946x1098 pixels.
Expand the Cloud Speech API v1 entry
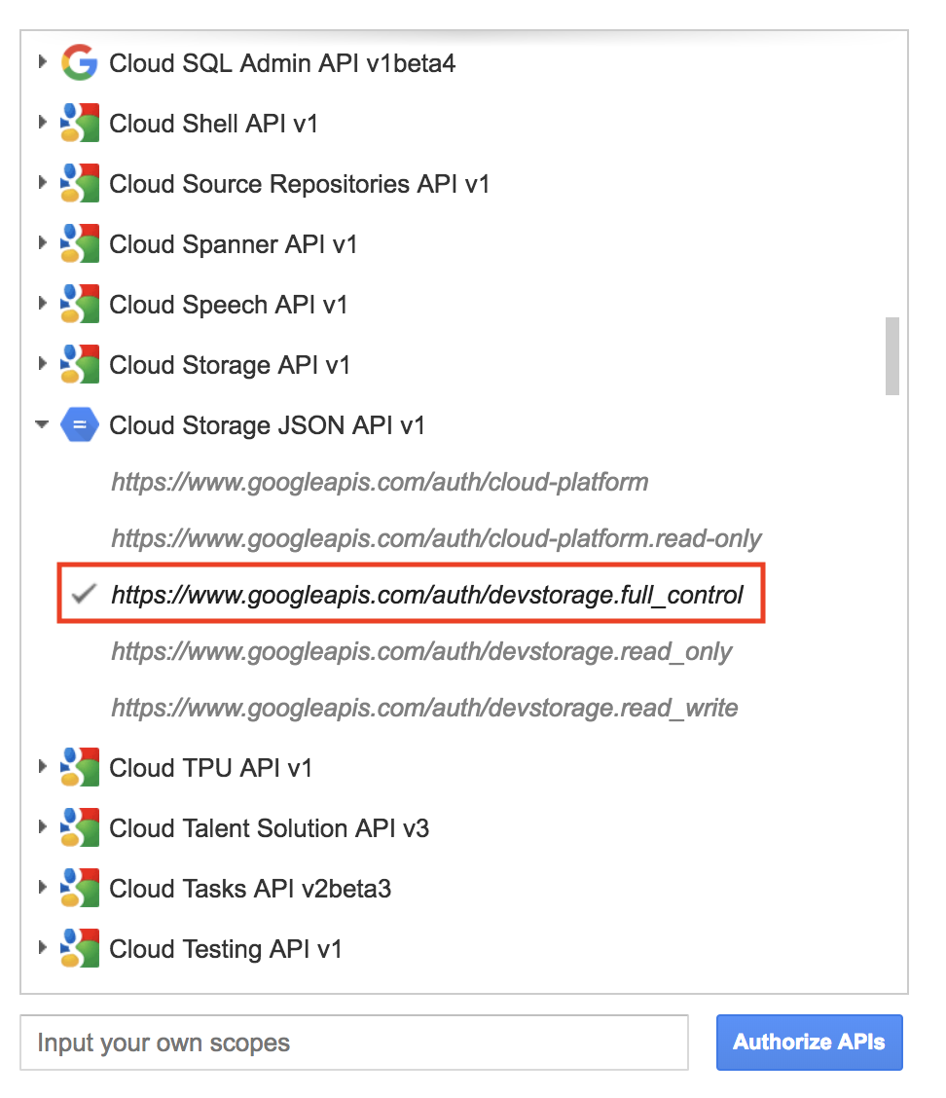click(42, 305)
